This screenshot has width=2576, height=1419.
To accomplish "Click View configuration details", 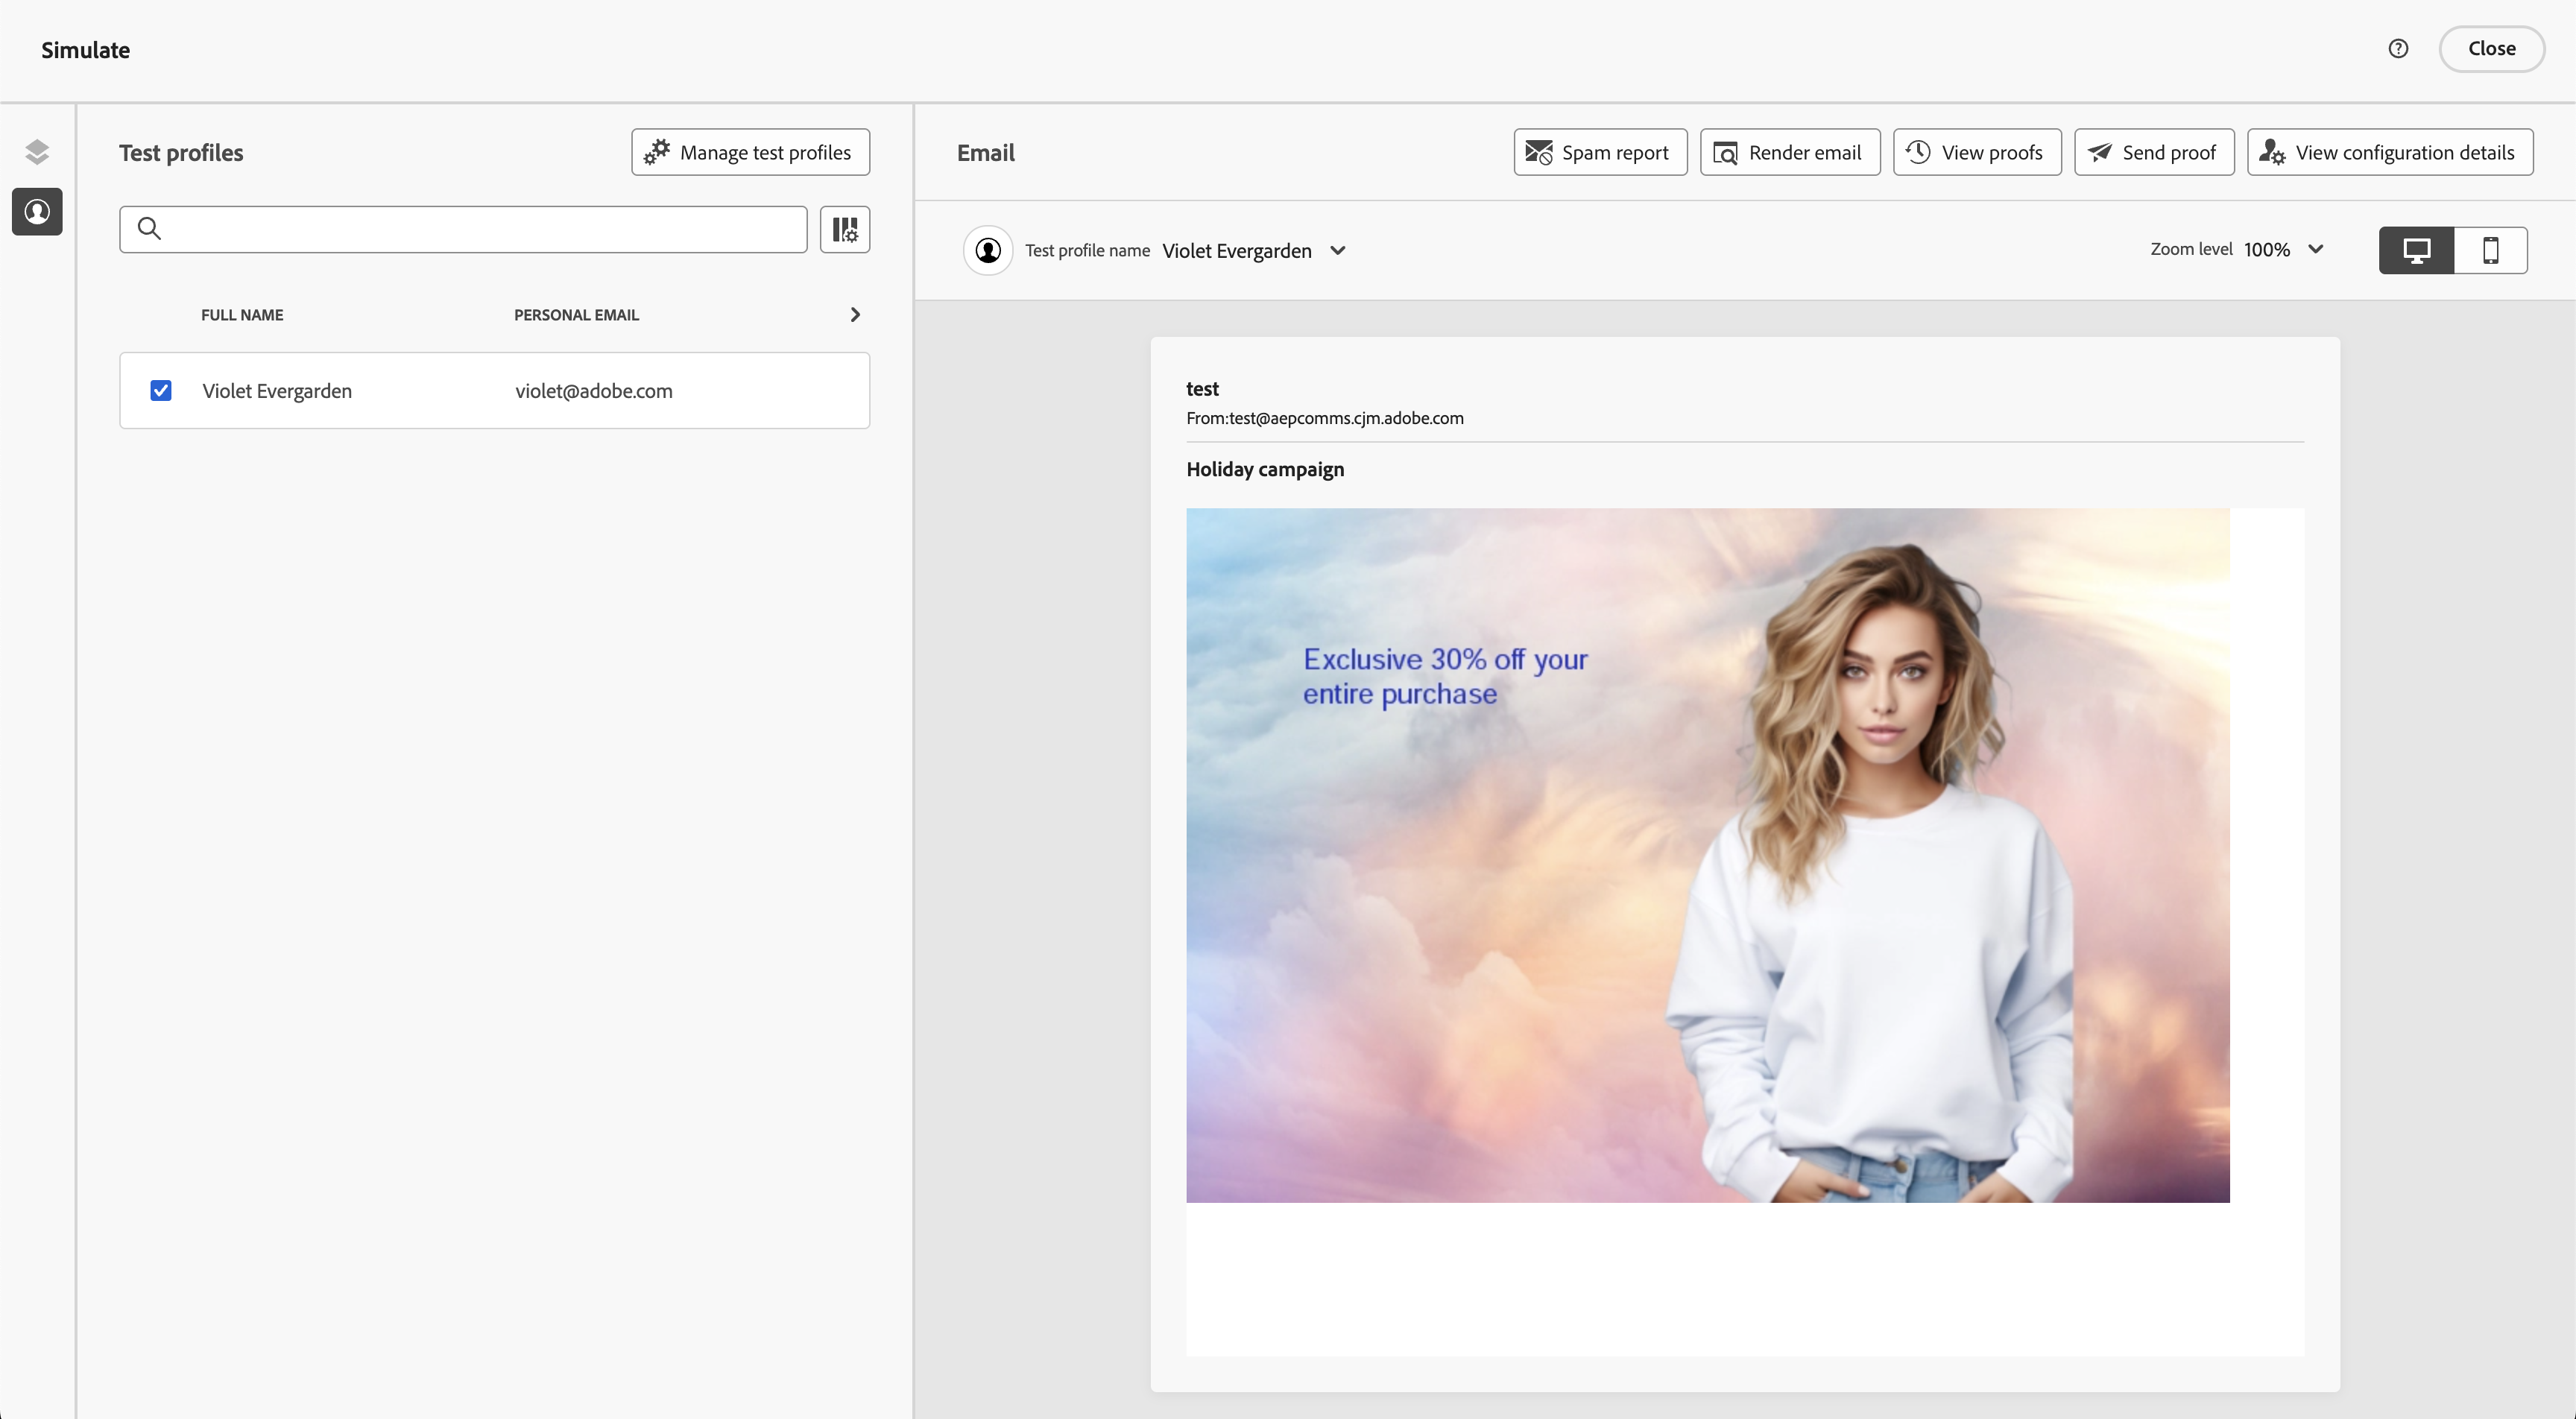I will pyautogui.click(x=2389, y=152).
